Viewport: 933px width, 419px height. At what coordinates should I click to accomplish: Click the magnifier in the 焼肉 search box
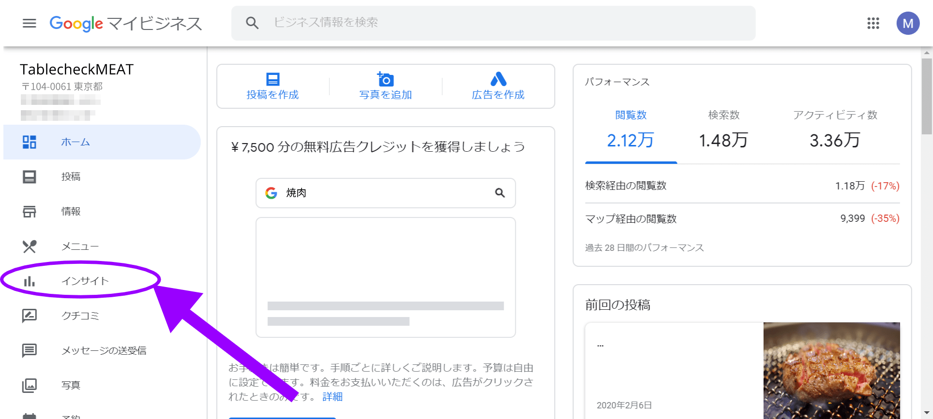click(500, 193)
